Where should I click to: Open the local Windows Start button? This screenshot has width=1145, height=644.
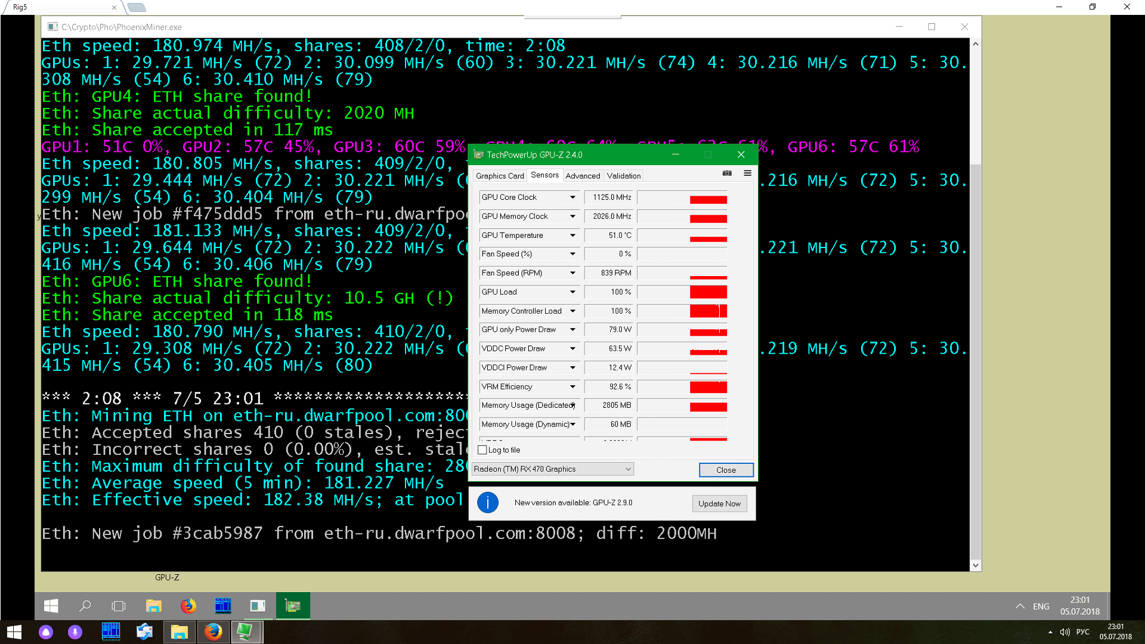(14, 632)
